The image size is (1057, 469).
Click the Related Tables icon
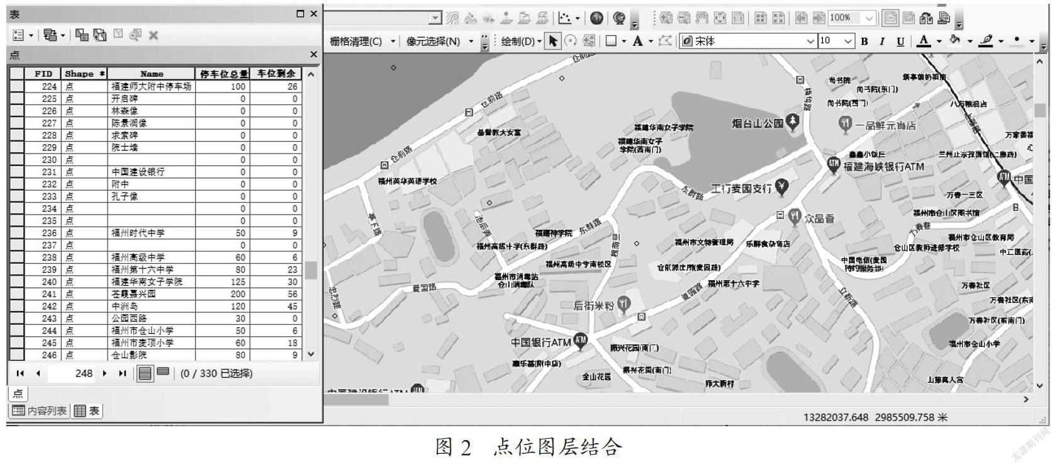pyautogui.click(x=50, y=35)
